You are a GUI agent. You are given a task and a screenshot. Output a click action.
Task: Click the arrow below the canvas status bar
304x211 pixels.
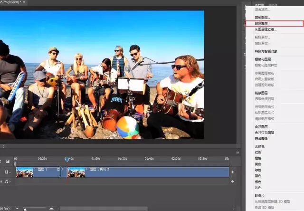coord(4,146)
